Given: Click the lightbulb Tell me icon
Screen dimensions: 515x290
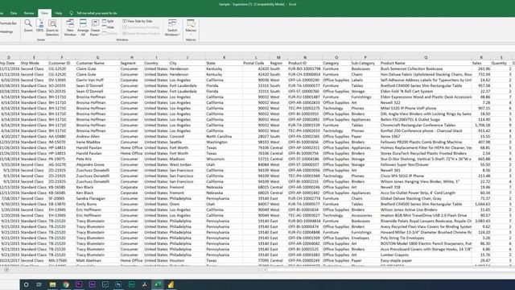Looking at the screenshot, I should [x=72, y=13].
